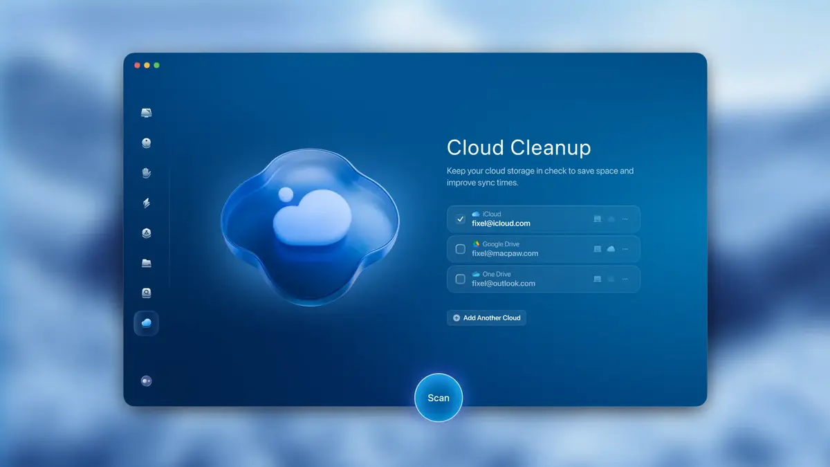The height and width of the screenshot is (467, 830).
Task: Expand options menu on Google Drive row
Action: (x=625, y=249)
